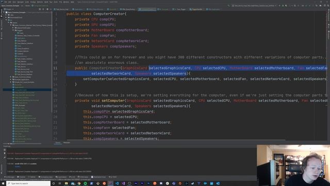Open the Build menu
Screen dimensions: 330x186
[x=46, y=2]
